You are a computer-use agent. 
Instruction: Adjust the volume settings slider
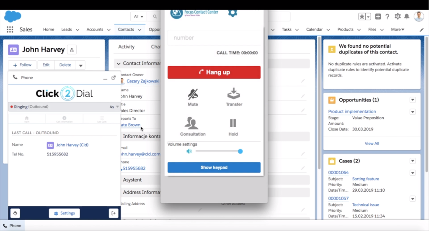pos(240,151)
